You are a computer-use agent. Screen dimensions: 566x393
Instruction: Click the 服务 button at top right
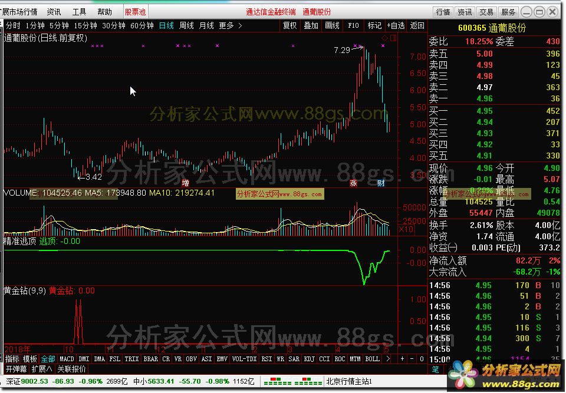(x=508, y=12)
